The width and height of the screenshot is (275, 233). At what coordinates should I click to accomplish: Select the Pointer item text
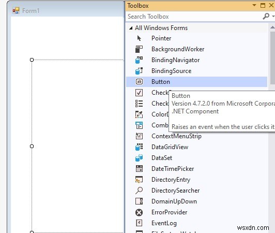coord(161,38)
